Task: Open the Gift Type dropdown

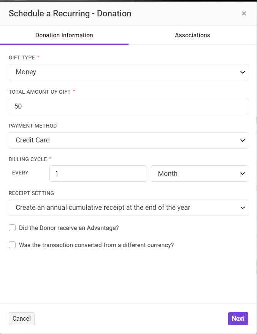Action: coord(128,72)
